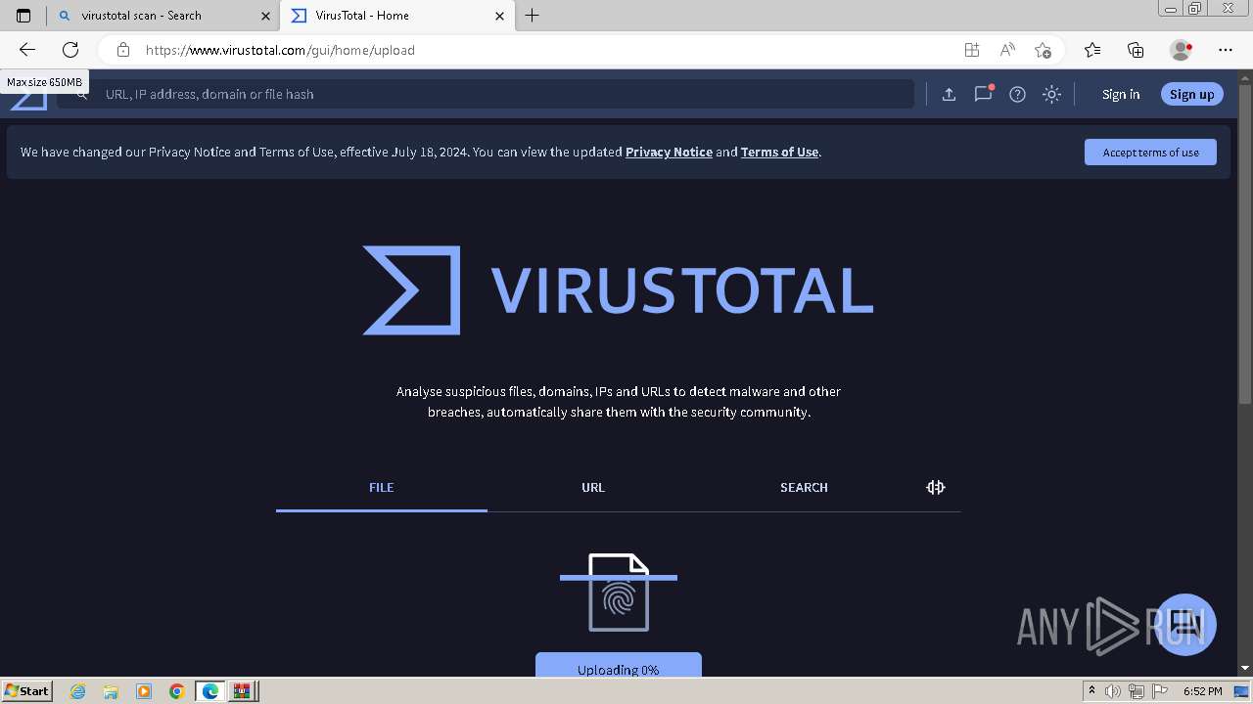Image resolution: width=1253 pixels, height=704 pixels.
Task: Open WinRAR from taskbar
Action: click(x=243, y=691)
